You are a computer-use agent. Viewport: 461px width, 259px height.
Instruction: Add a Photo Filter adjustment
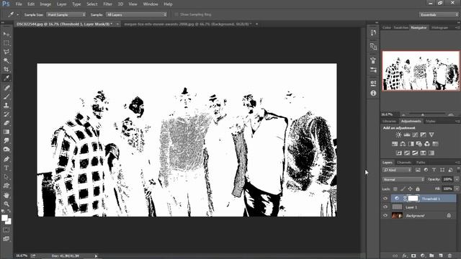(x=419, y=144)
